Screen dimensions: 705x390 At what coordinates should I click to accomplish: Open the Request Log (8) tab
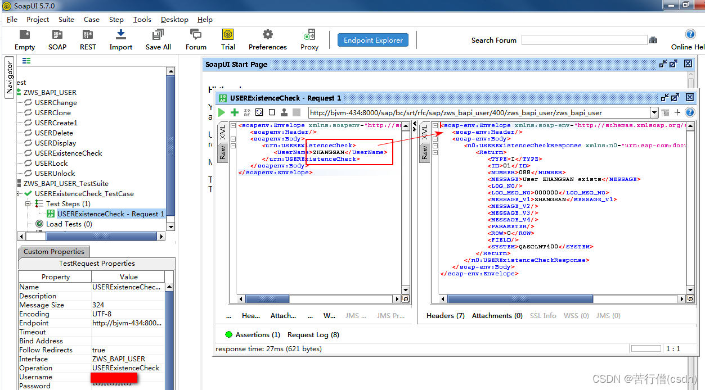click(313, 334)
